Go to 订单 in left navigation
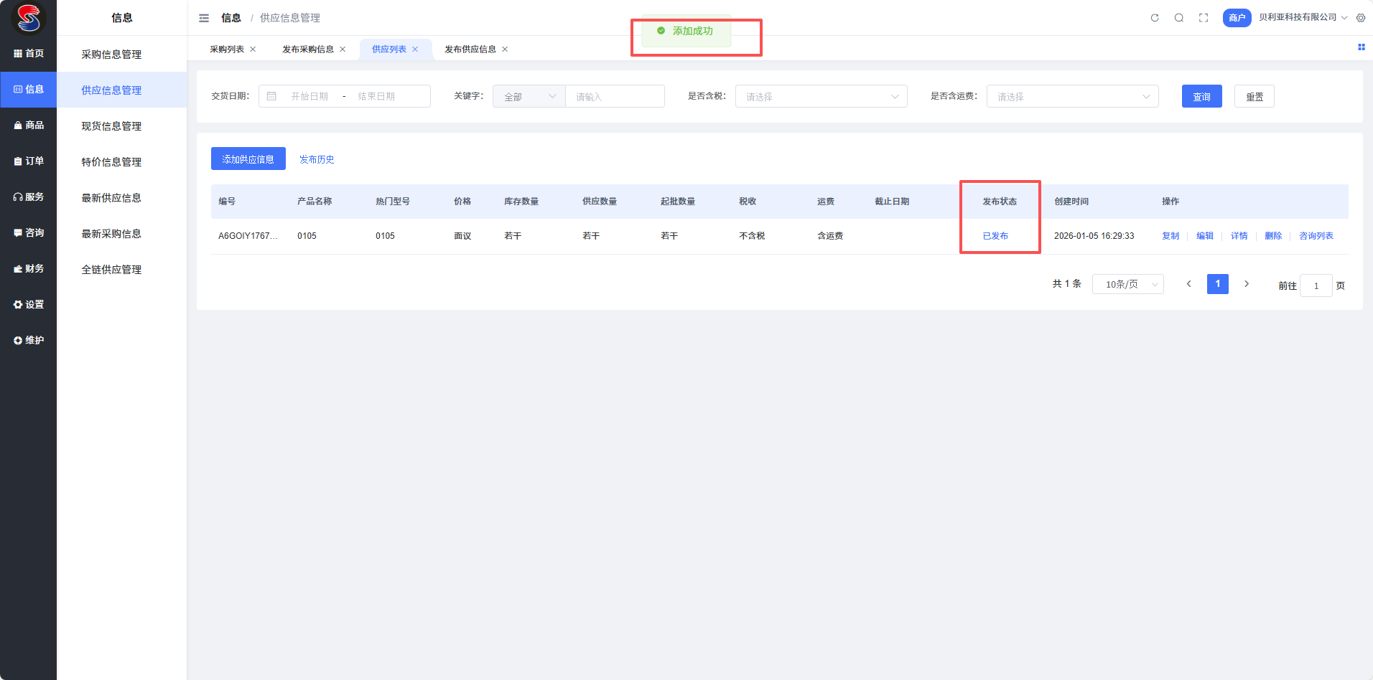Viewport: 1373px width, 680px height. 29,161
